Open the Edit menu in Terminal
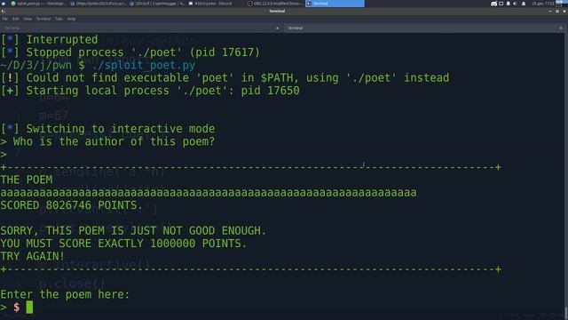This screenshot has height=320, width=568. (x=16, y=19)
